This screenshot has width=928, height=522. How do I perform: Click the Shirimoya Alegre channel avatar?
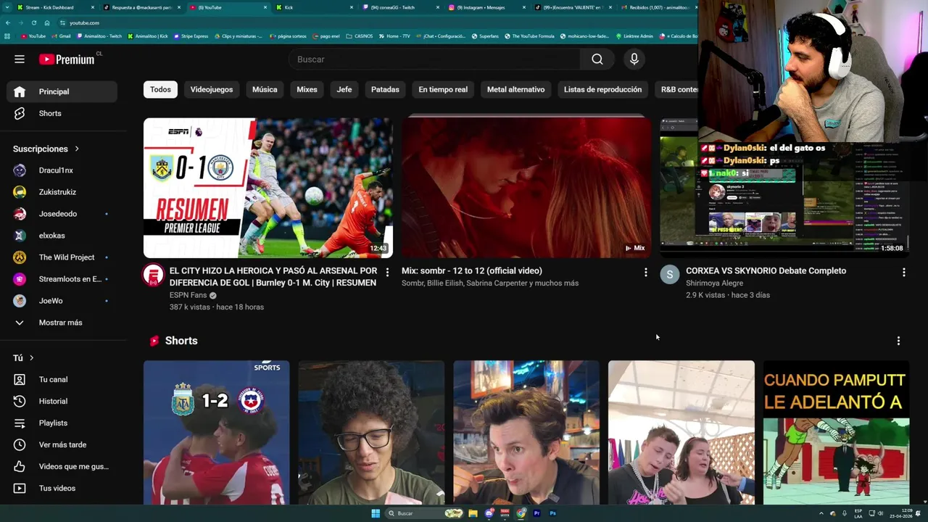pyautogui.click(x=669, y=274)
